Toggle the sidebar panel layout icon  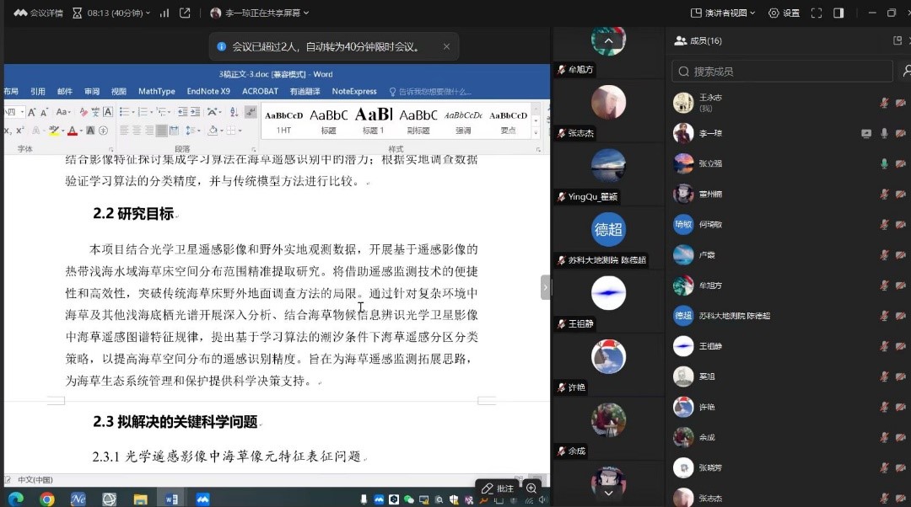838,13
